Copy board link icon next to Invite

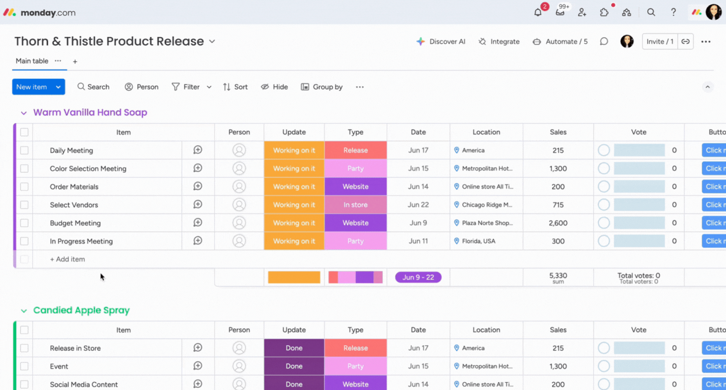(686, 41)
